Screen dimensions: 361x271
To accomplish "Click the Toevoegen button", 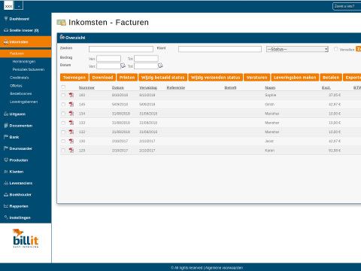I will pyautogui.click(x=74, y=78).
